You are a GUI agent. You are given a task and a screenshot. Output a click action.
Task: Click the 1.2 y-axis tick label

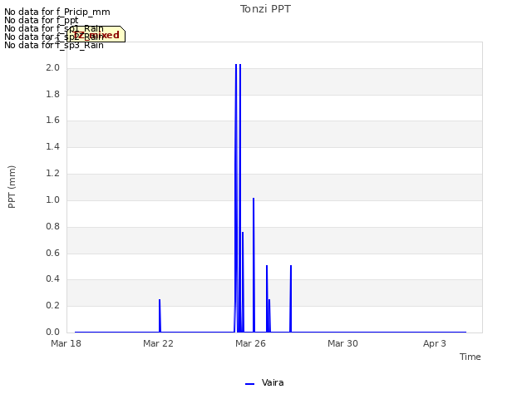52,174
